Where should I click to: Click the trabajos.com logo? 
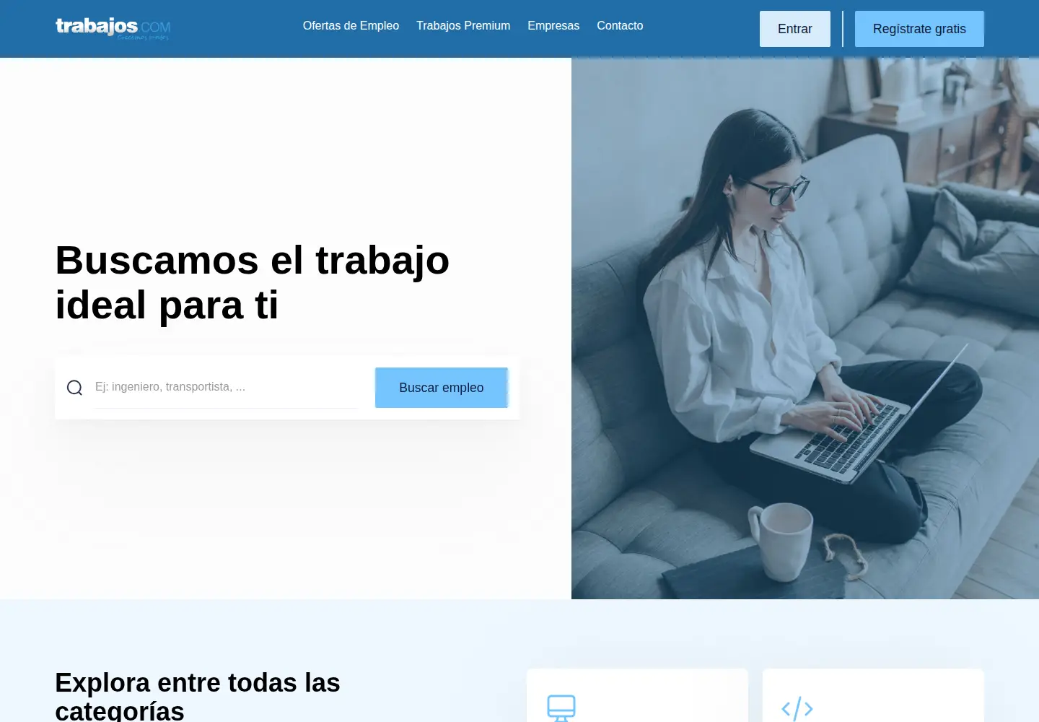click(x=113, y=28)
